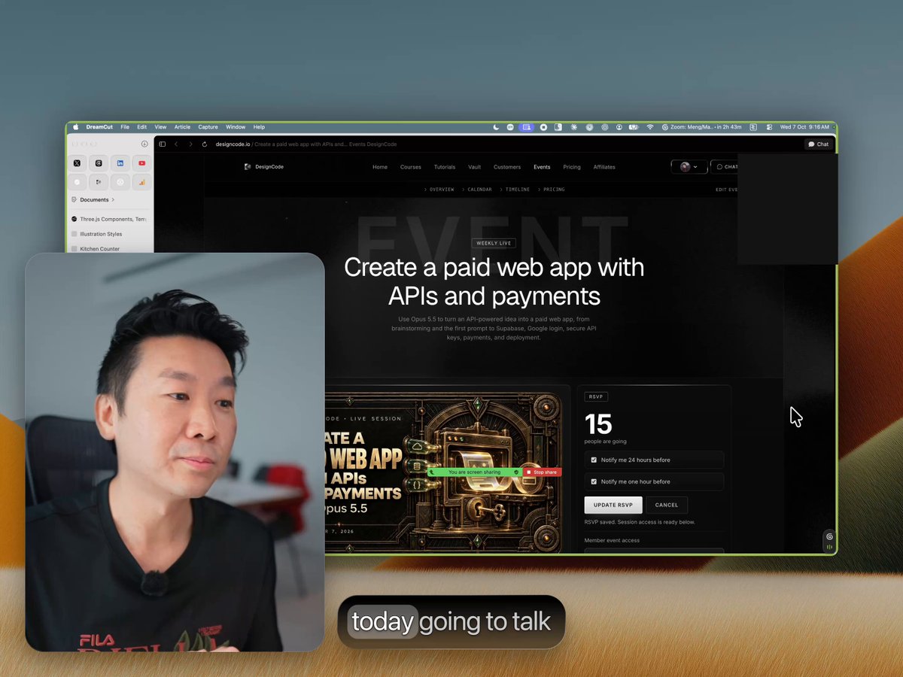This screenshot has width=903, height=677.
Task: Go back with the browser back arrow
Action: point(176,144)
